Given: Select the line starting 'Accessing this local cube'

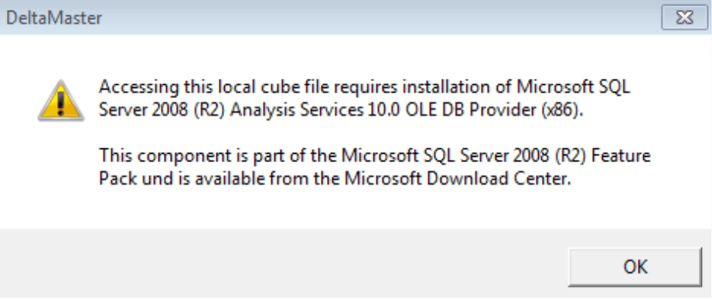Looking at the screenshot, I should tap(364, 87).
